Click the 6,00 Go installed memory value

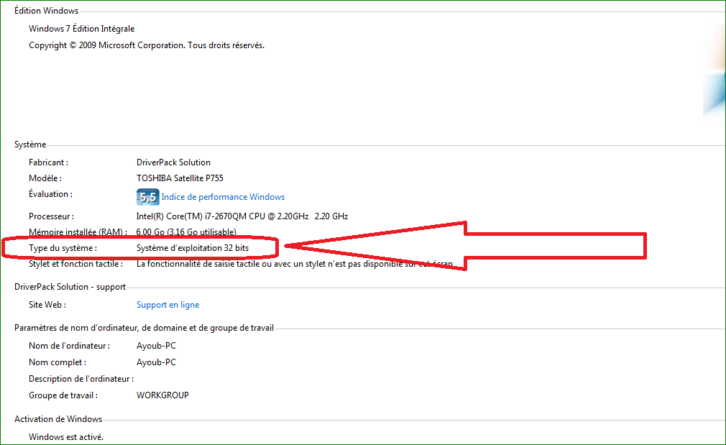pyautogui.click(x=186, y=232)
